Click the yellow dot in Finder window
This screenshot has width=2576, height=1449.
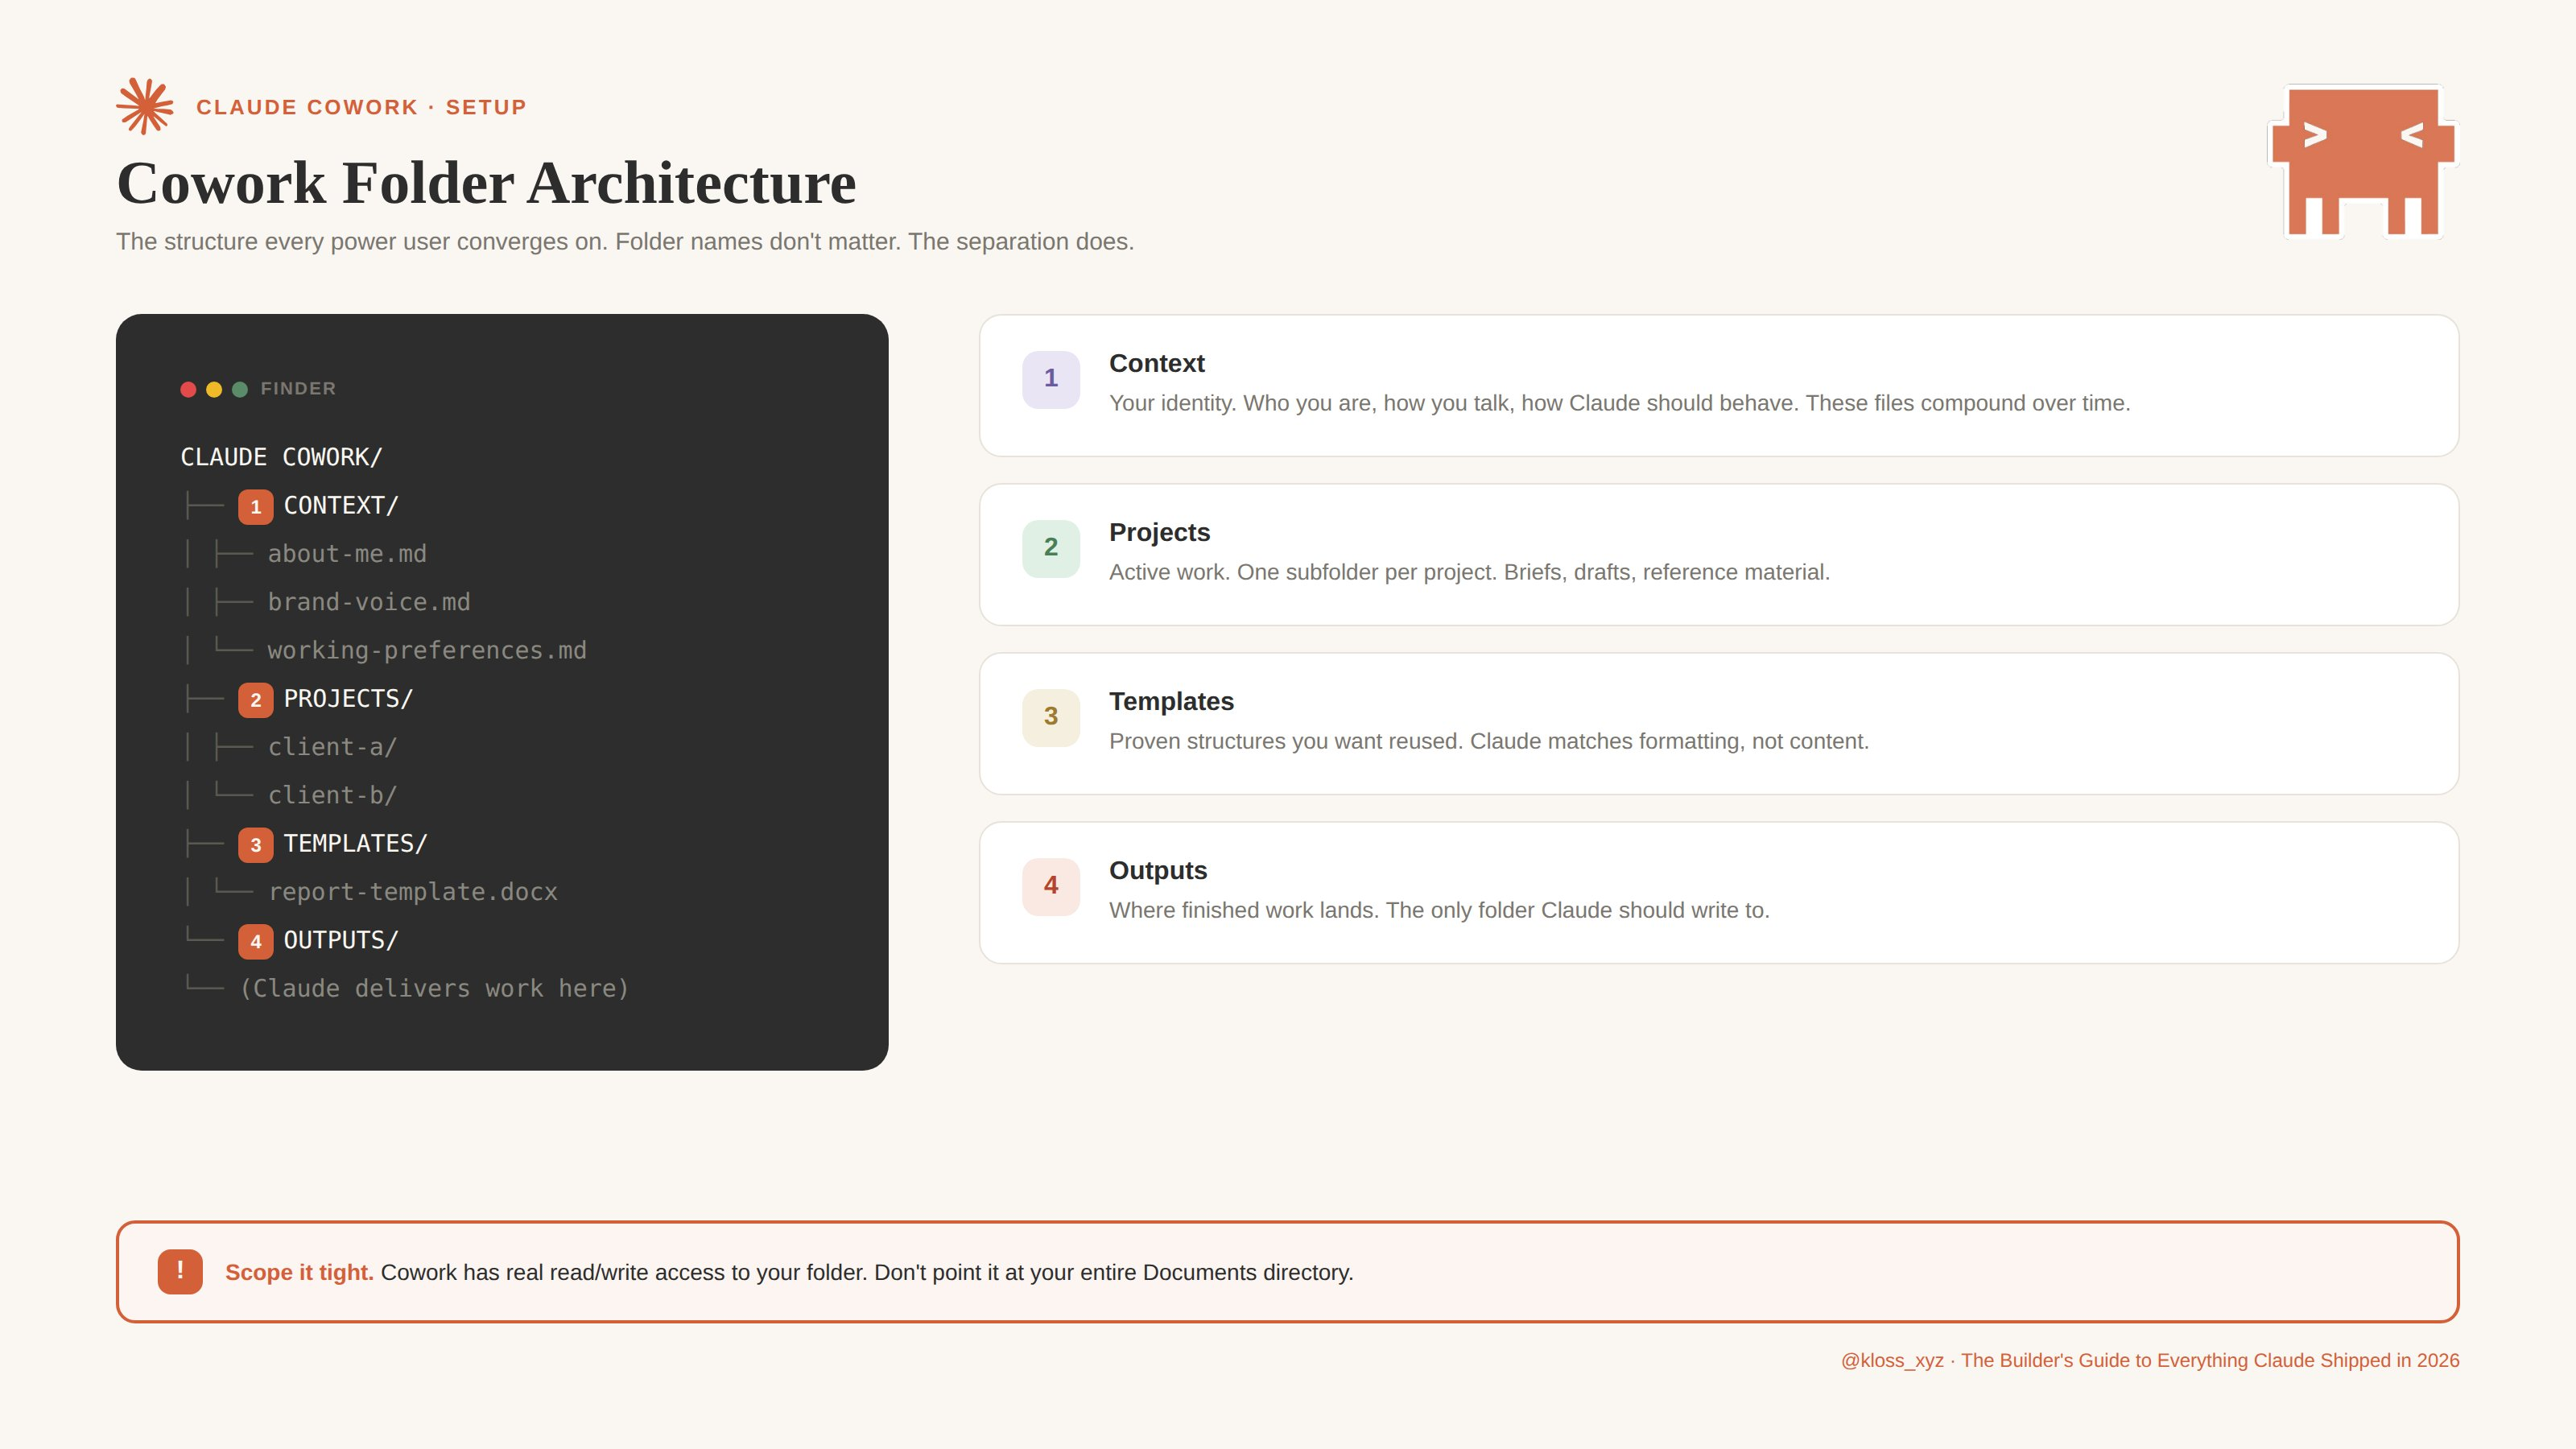click(x=214, y=389)
